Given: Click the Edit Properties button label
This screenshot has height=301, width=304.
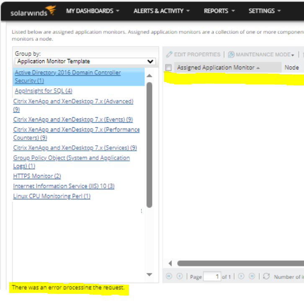Looking at the screenshot, I should tap(197, 54).
